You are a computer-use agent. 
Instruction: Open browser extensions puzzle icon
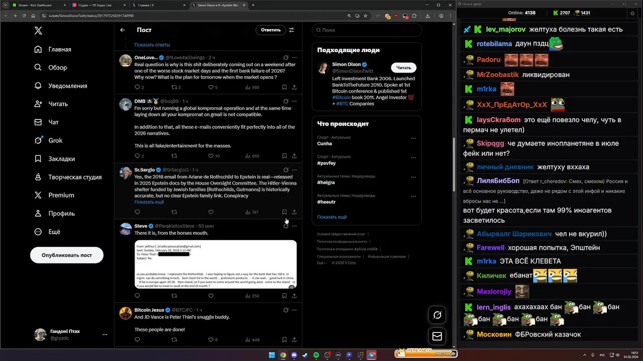click(x=414, y=16)
